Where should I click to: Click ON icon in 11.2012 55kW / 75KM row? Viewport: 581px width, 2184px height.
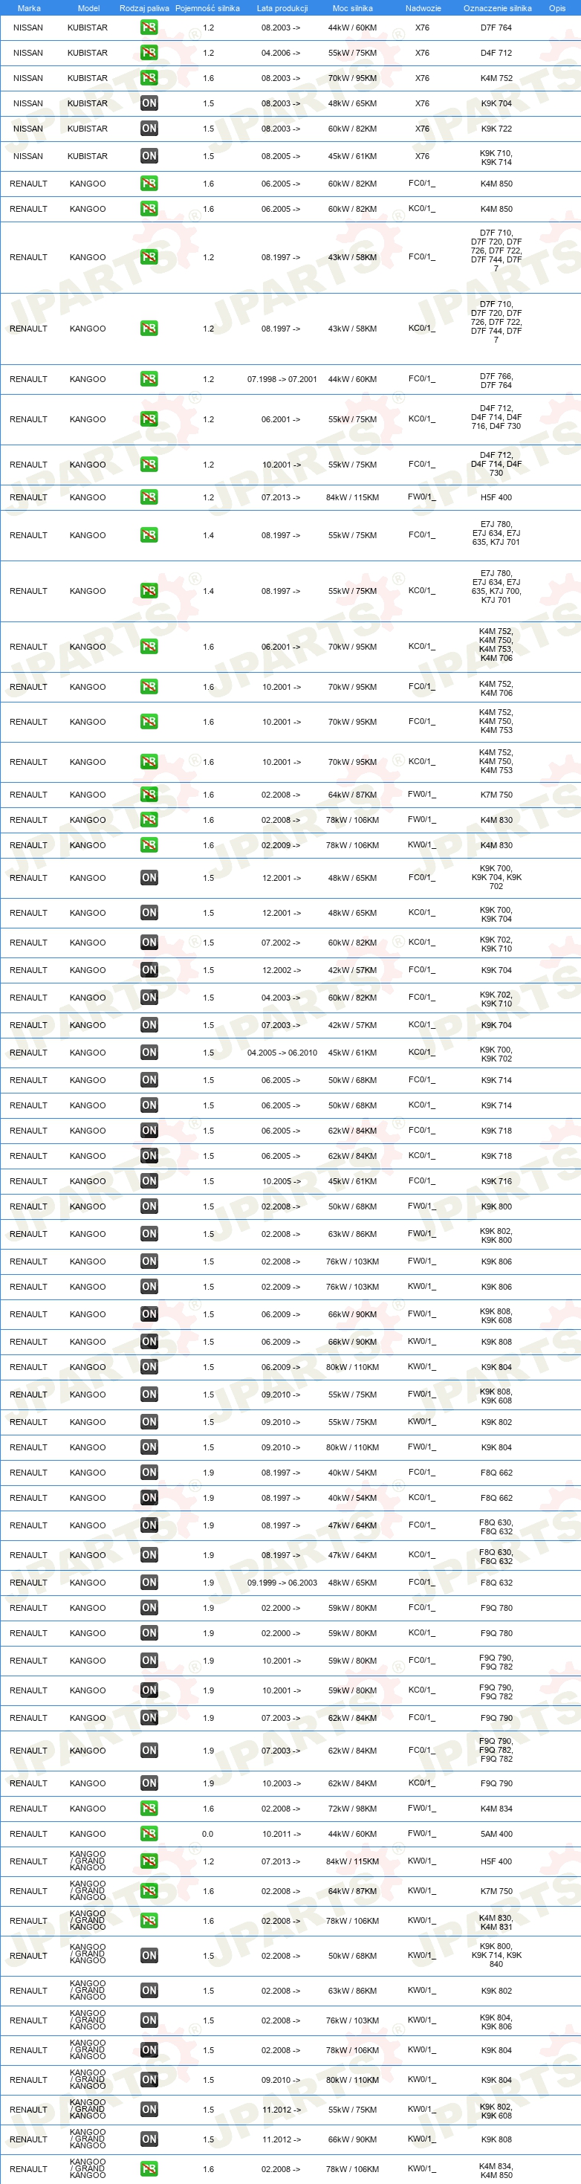(x=149, y=2110)
